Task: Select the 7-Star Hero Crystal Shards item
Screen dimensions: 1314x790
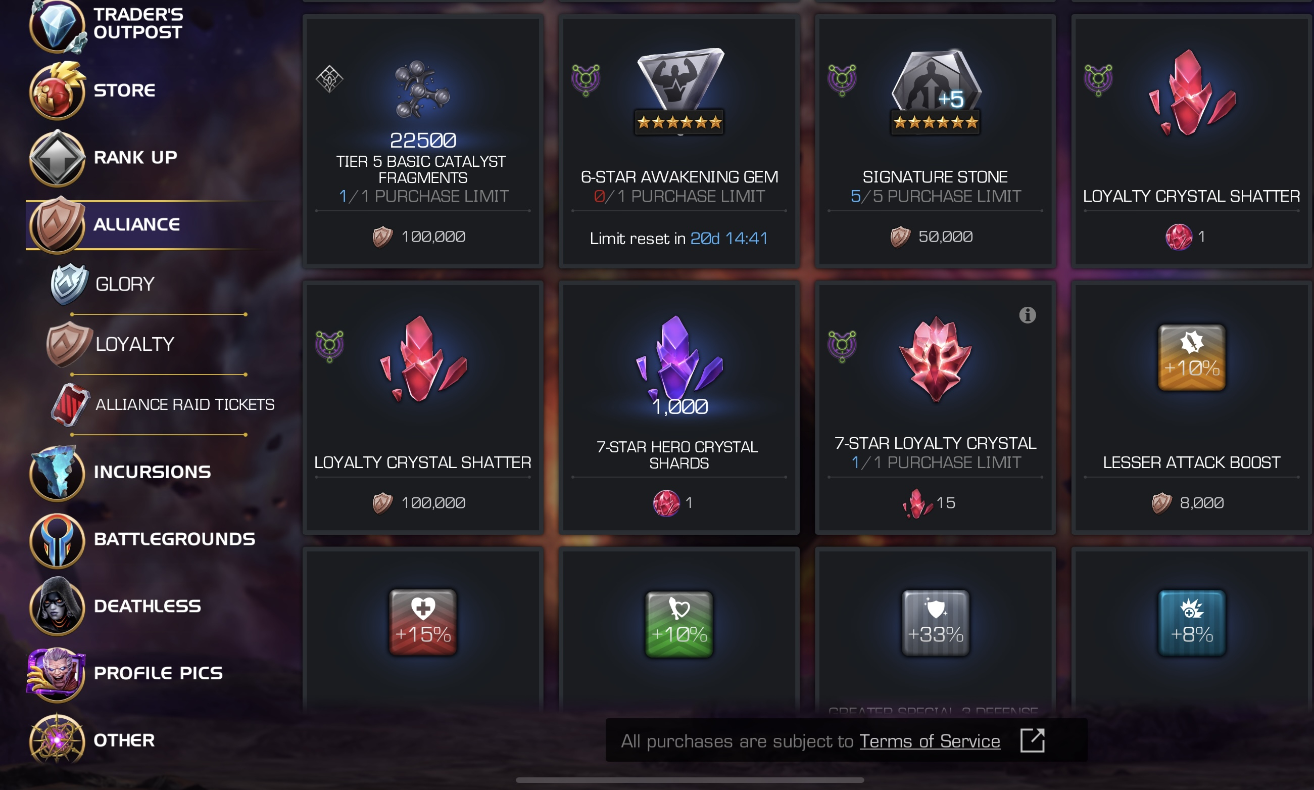Action: [x=679, y=407]
